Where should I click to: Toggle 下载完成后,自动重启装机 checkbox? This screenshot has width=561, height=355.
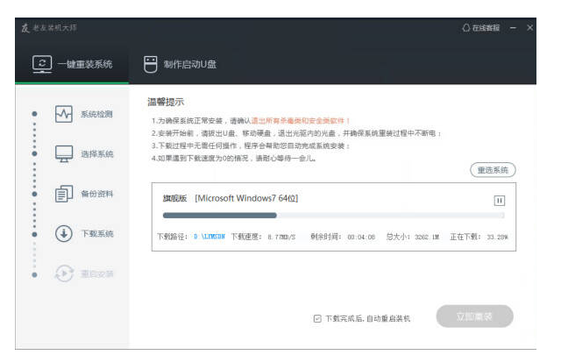[x=317, y=318]
